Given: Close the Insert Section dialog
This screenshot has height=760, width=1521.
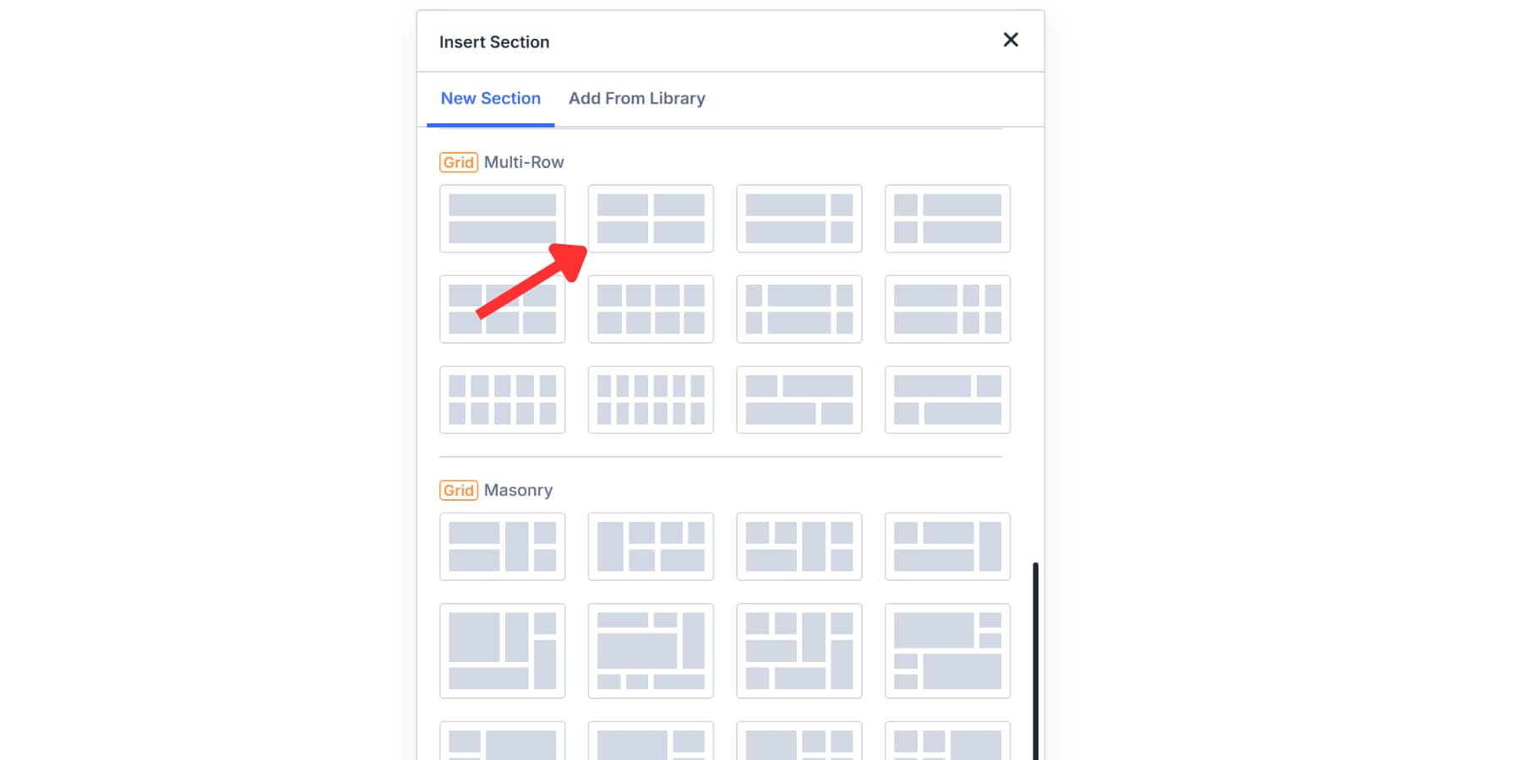Looking at the screenshot, I should pos(1010,40).
